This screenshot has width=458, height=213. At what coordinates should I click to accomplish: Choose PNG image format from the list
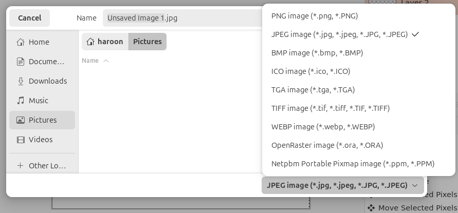click(x=314, y=16)
